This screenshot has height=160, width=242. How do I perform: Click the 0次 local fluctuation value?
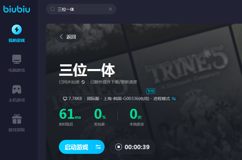(136, 114)
